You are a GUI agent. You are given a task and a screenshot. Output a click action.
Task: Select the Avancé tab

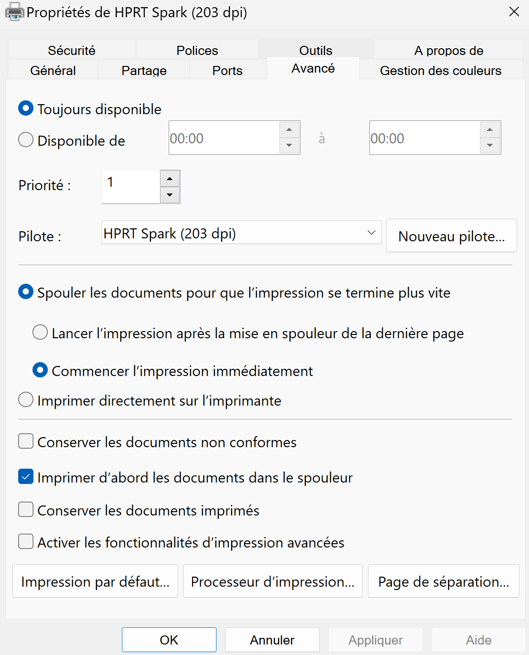click(x=313, y=68)
